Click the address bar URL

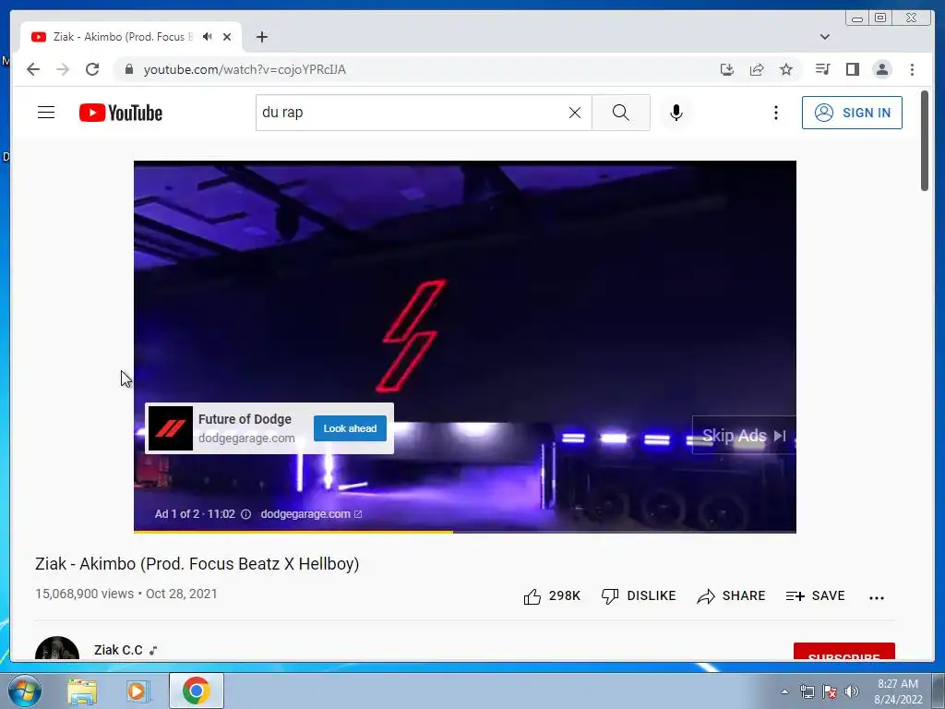pyautogui.click(x=245, y=69)
